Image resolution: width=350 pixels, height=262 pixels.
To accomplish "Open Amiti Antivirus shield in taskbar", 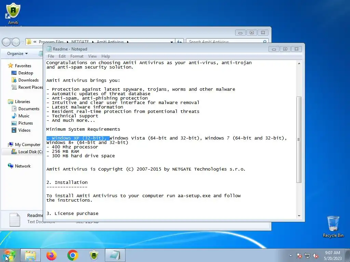I will 94,255.
